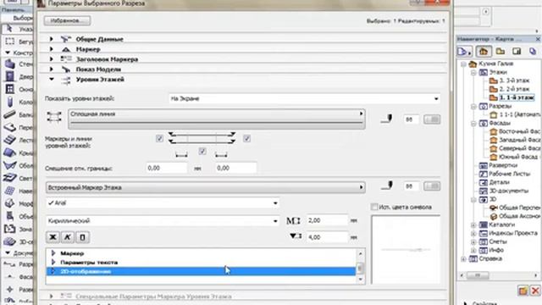542x305 pixels.
Task: Switch Navigator to View Map icon
Action: coord(501,52)
